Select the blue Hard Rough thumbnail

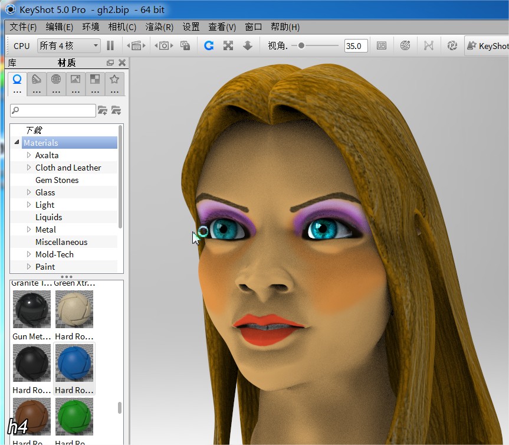pyautogui.click(x=74, y=363)
